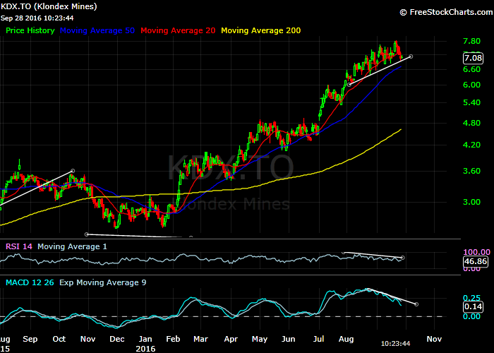Click the KDX.TO (Klondex Mines) chart title
Image resolution: width=494 pixels, height=353 pixels.
(50, 6)
